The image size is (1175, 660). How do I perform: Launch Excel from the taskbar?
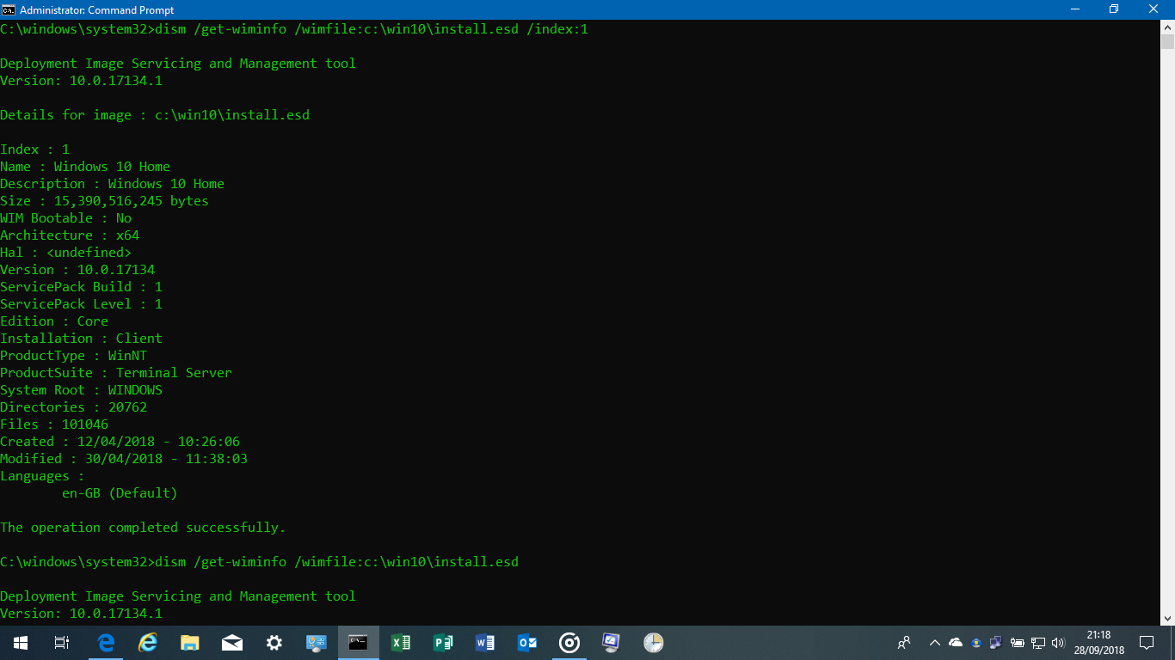tap(401, 643)
